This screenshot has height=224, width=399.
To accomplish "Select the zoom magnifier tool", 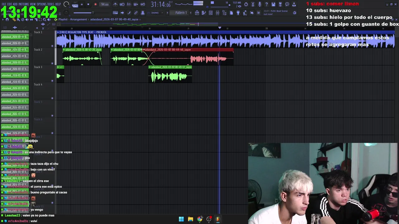I will coord(44,19).
